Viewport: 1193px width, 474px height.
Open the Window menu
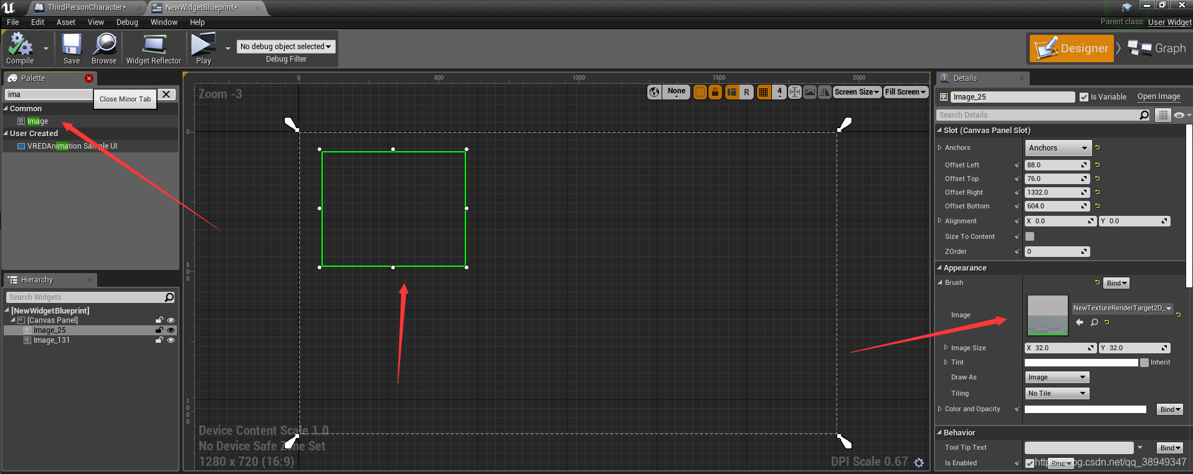click(164, 22)
